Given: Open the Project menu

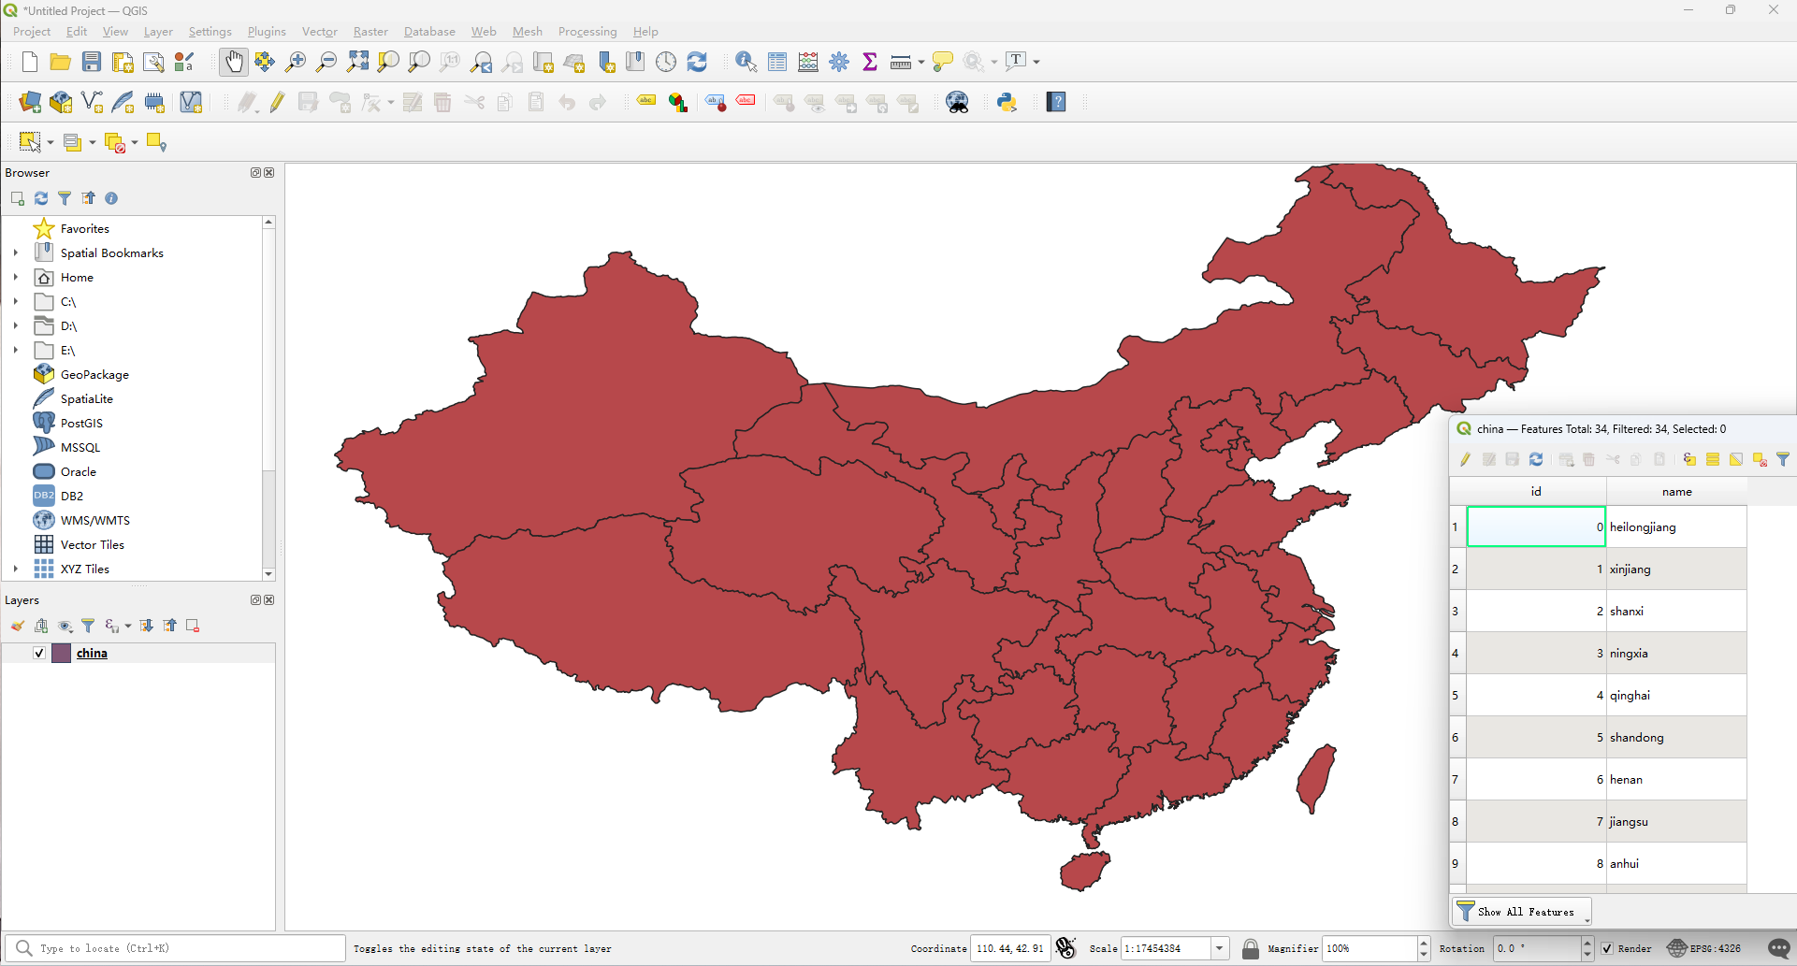Looking at the screenshot, I should click(32, 32).
